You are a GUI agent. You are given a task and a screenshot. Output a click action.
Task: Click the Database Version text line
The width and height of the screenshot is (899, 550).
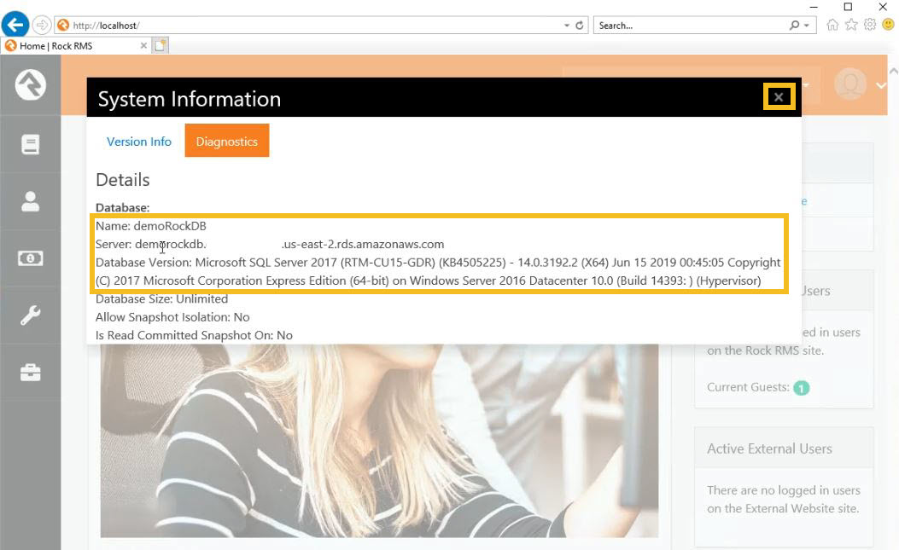pyautogui.click(x=438, y=271)
